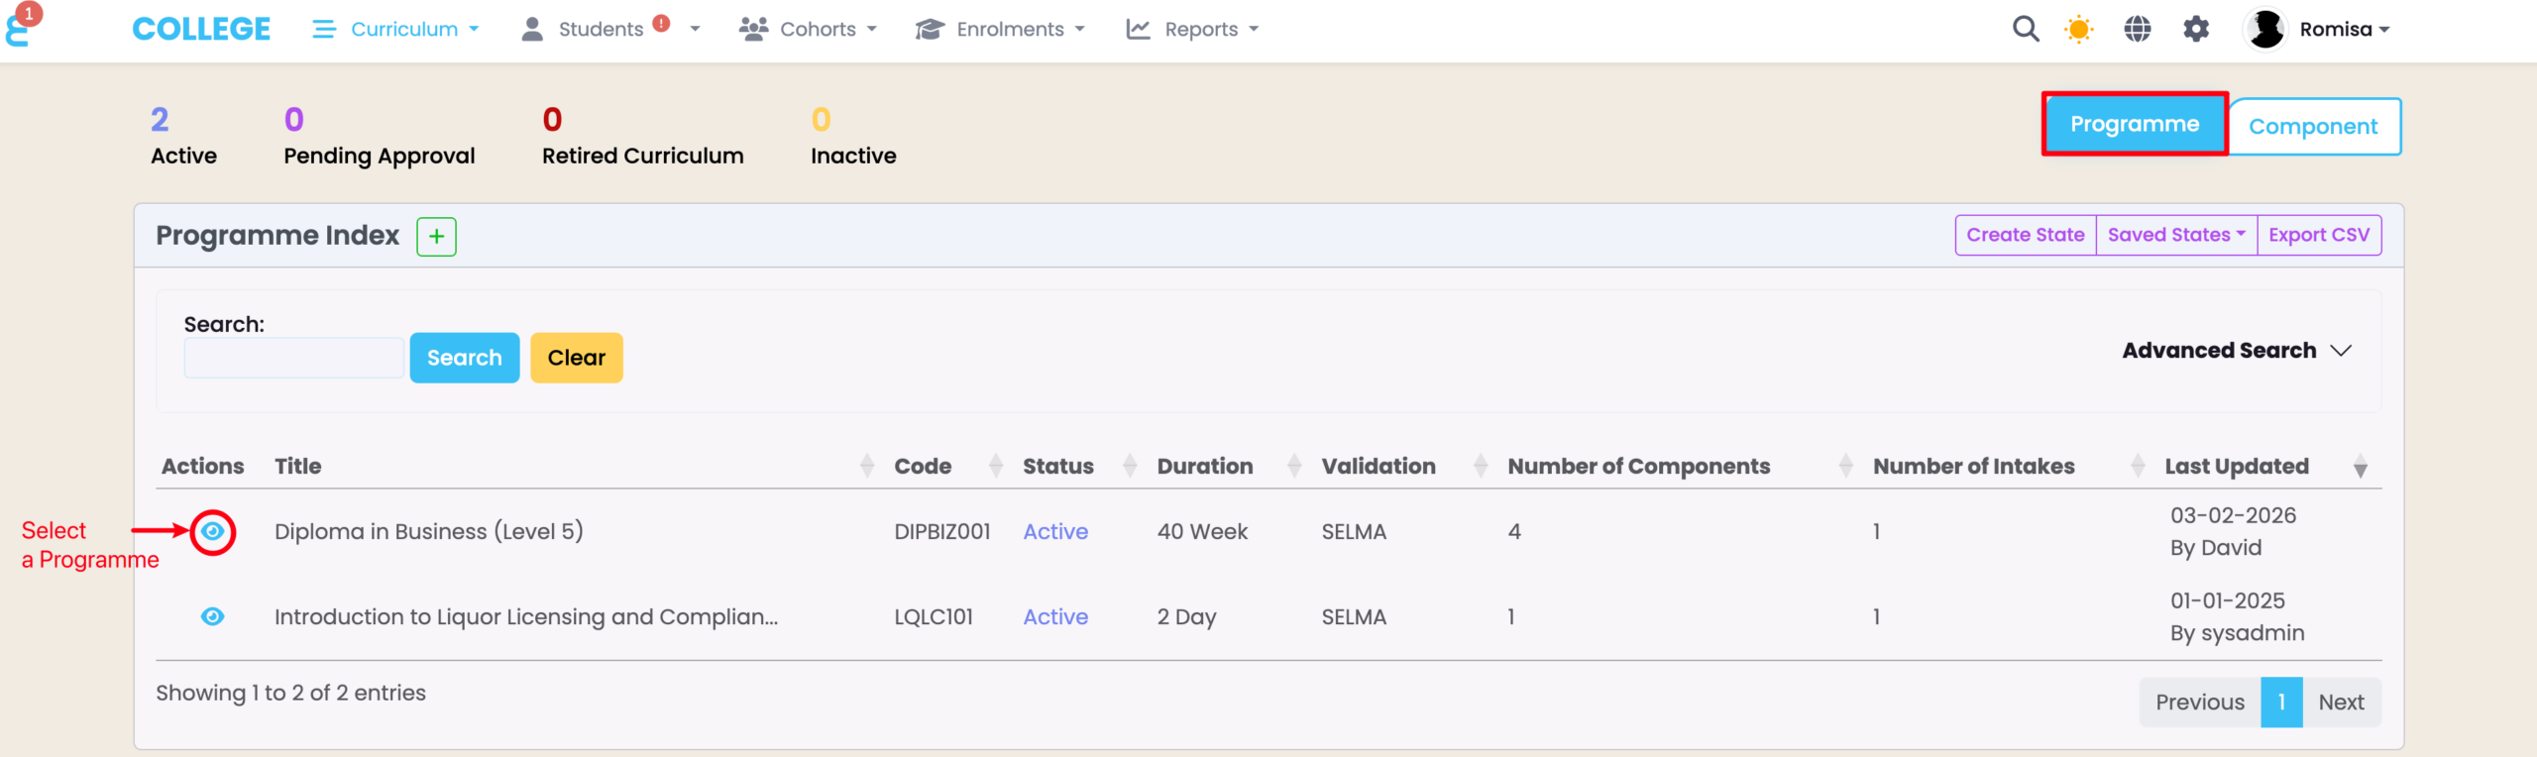Screen dimensions: 2537x757
Task: Click the College logo icon
Action: [x=20, y=30]
